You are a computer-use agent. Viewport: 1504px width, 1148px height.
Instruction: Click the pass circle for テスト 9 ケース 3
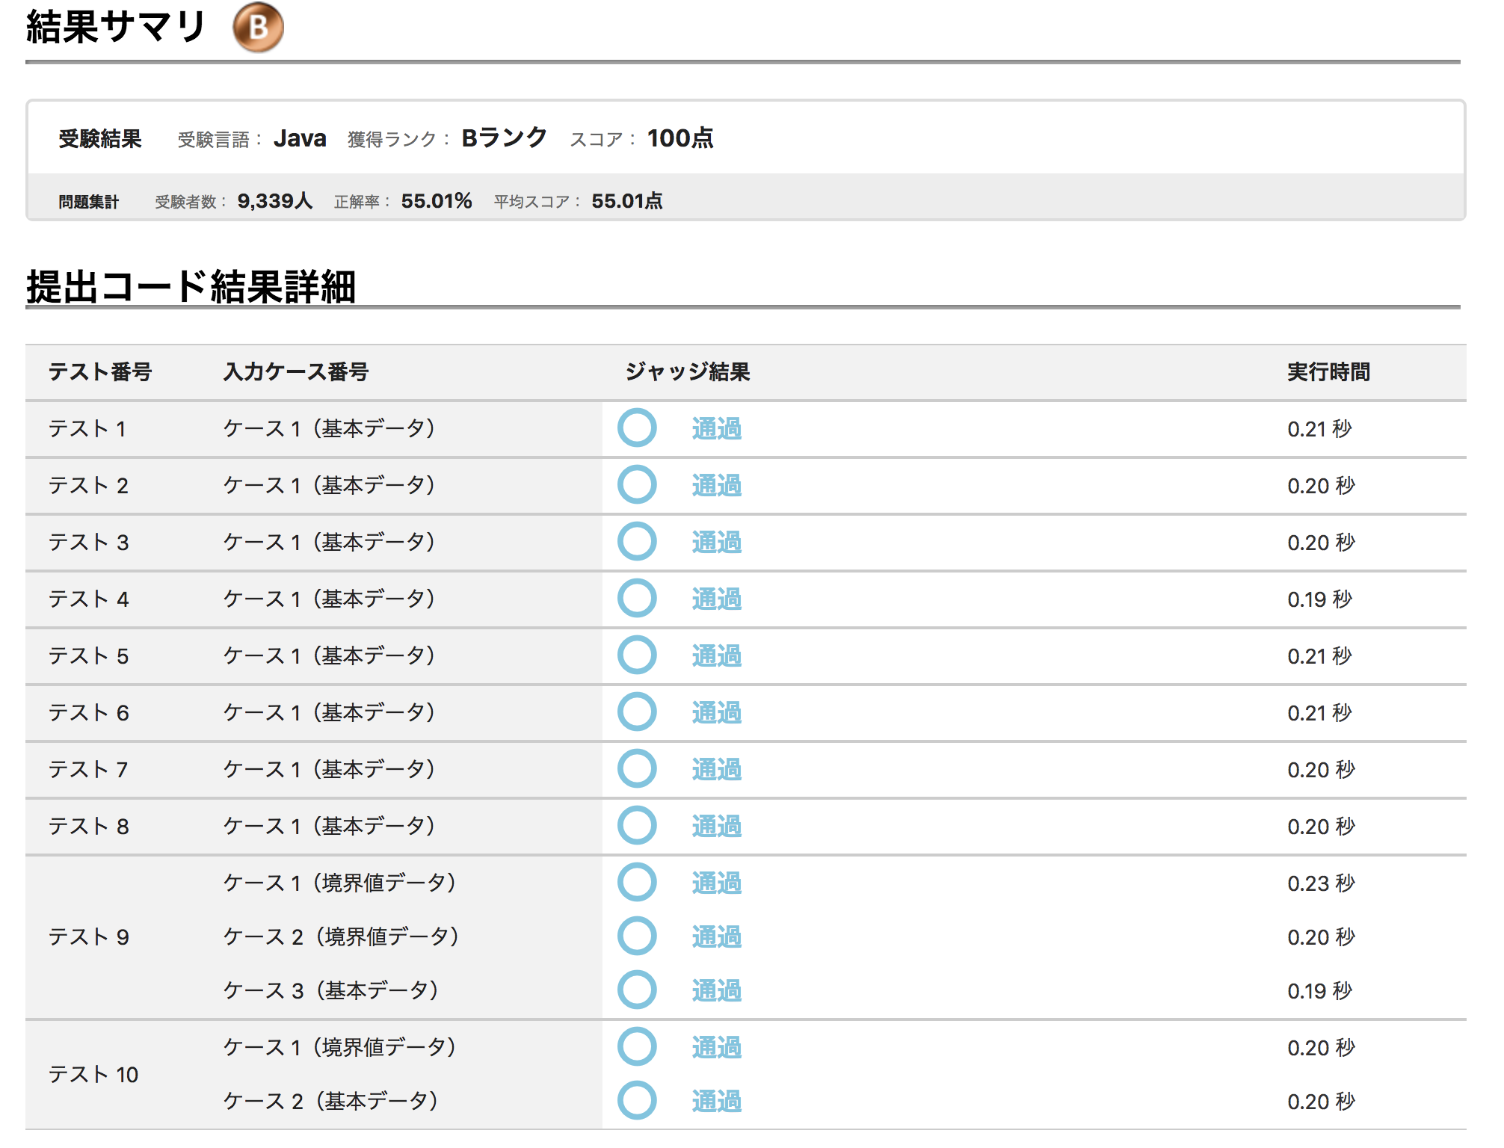(x=639, y=990)
